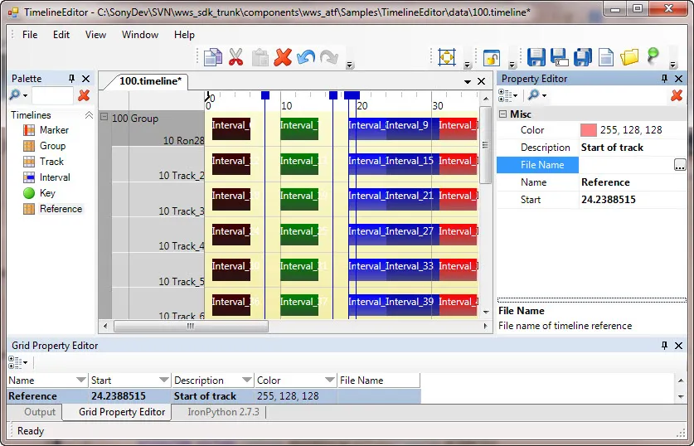Click the horizontal timeline scrollbar thumb
This screenshot has height=446, width=694.
click(191, 326)
